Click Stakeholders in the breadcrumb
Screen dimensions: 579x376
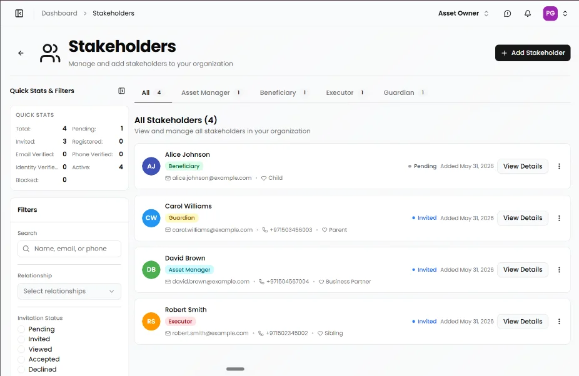[113, 13]
